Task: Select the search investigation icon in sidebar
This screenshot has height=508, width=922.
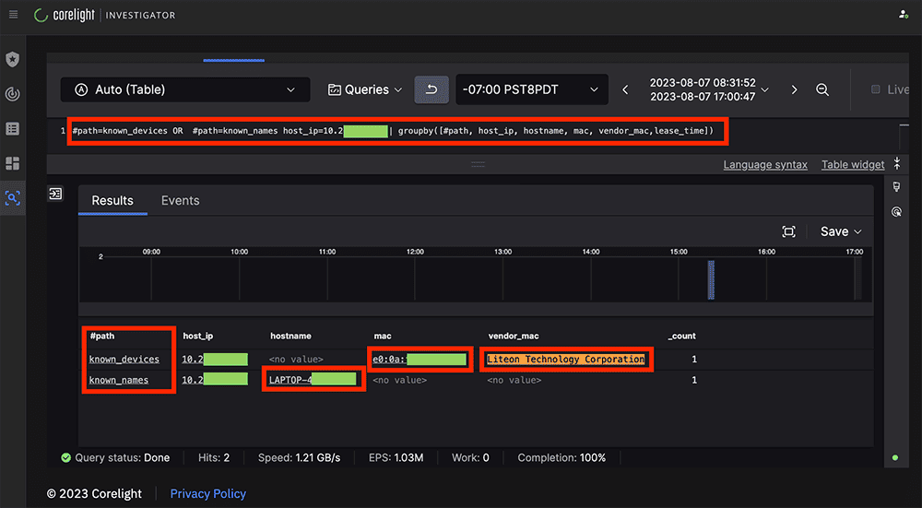Action: (x=13, y=198)
